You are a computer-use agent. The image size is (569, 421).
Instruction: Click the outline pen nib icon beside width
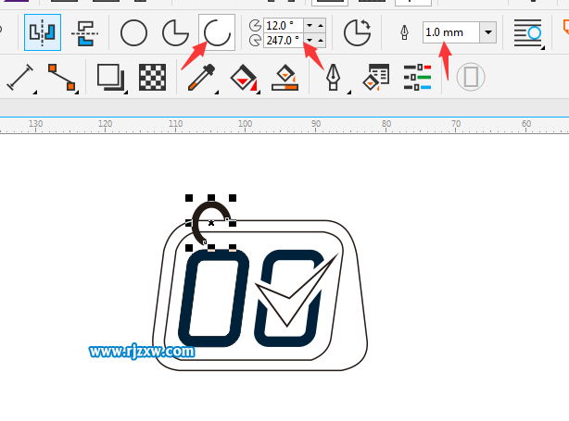pyautogui.click(x=404, y=32)
